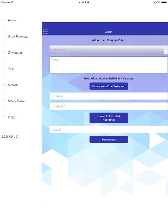This screenshot has height=224, width=168.
Task: Expand the Pilih Negeri dropdown
Action: tap(109, 50)
